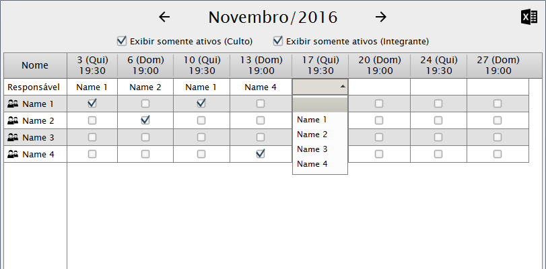This screenshot has height=269, width=546.
Task: Export the schedule to Excel
Action: coord(528,17)
